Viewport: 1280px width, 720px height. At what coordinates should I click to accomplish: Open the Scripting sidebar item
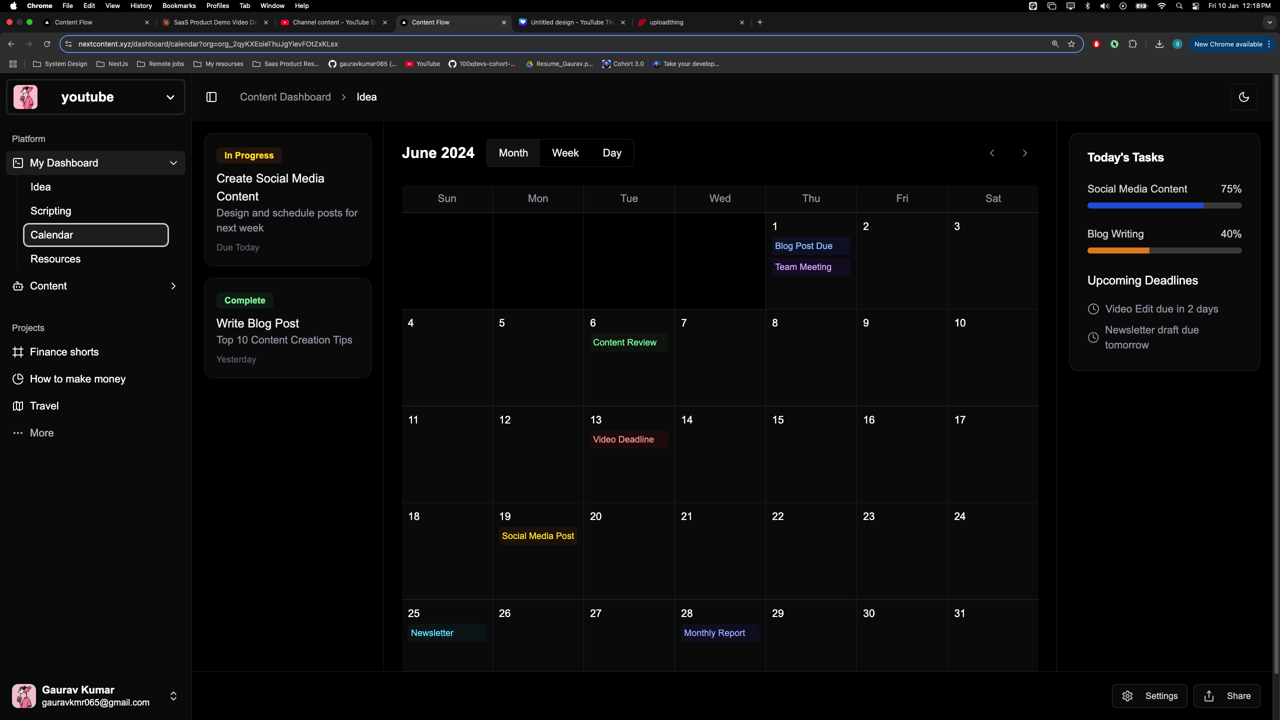pos(50,211)
